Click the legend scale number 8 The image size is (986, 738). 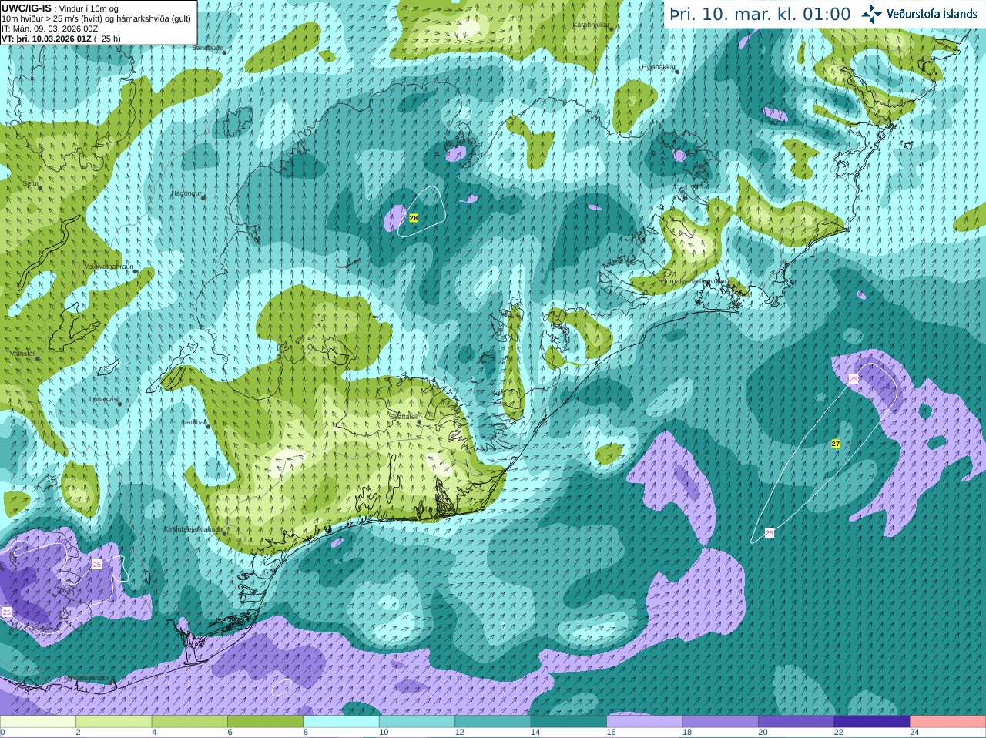click(x=306, y=733)
